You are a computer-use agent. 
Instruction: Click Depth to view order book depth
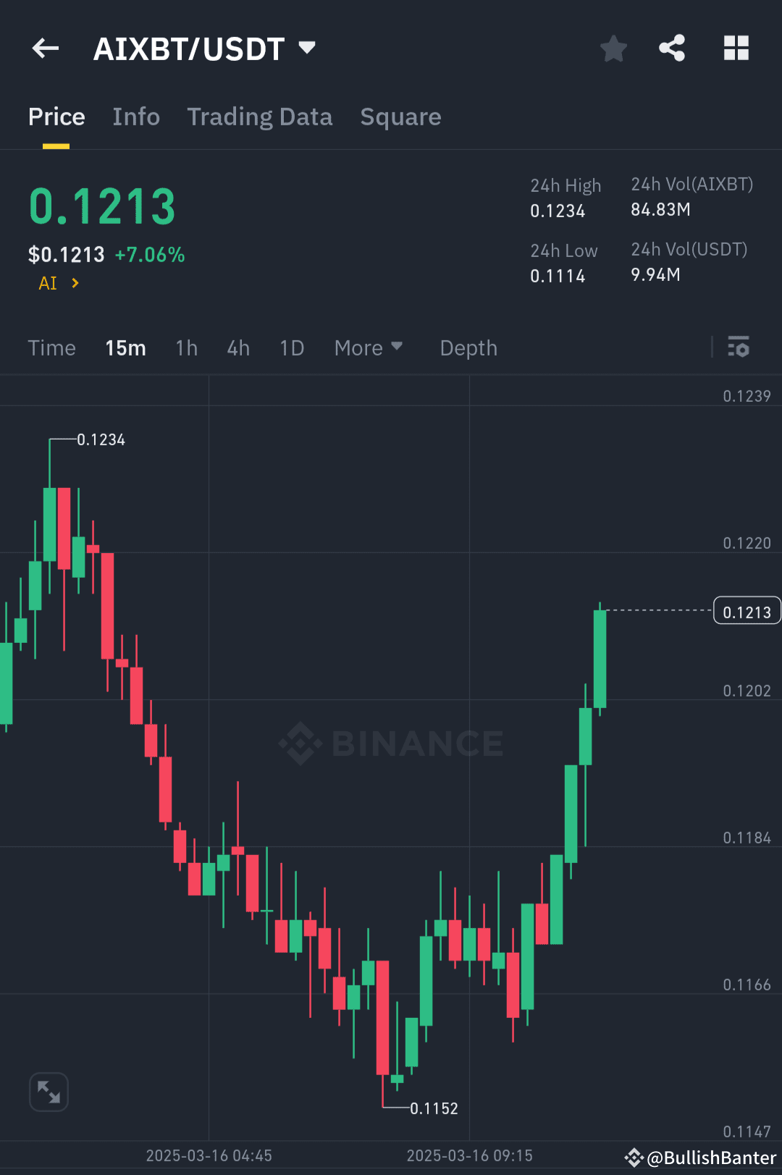(468, 348)
